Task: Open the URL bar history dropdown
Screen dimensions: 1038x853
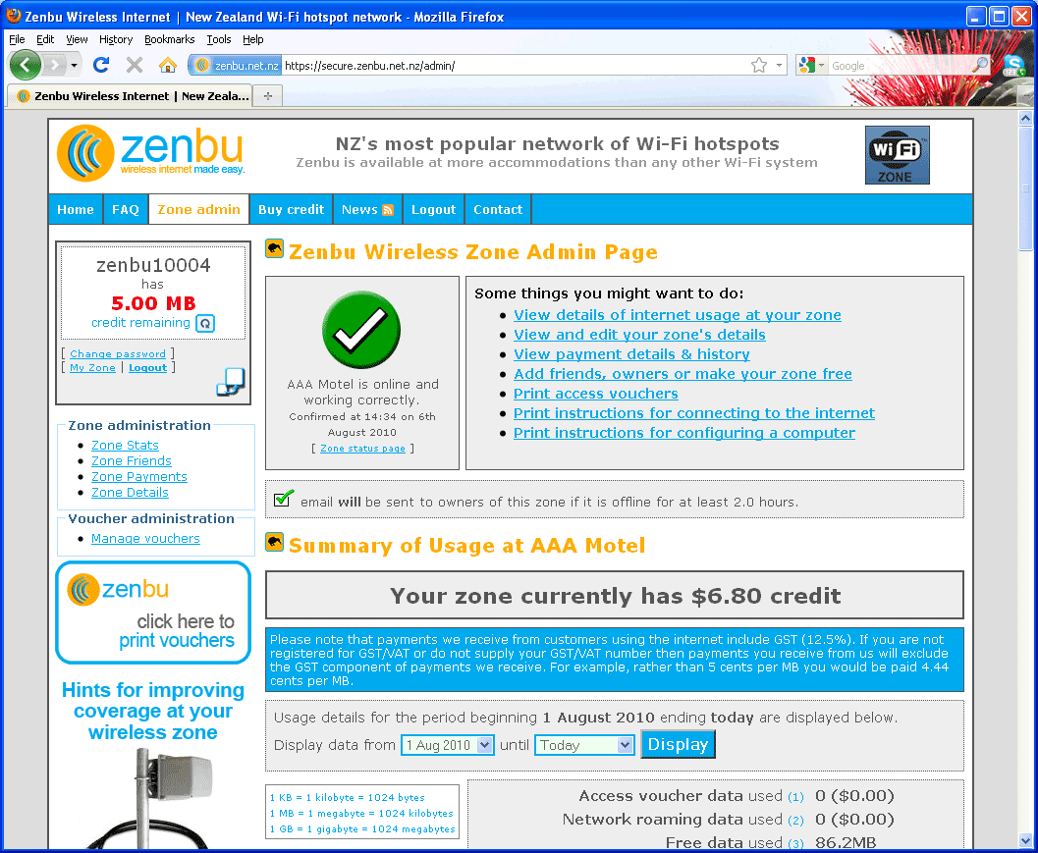Action: pos(779,65)
